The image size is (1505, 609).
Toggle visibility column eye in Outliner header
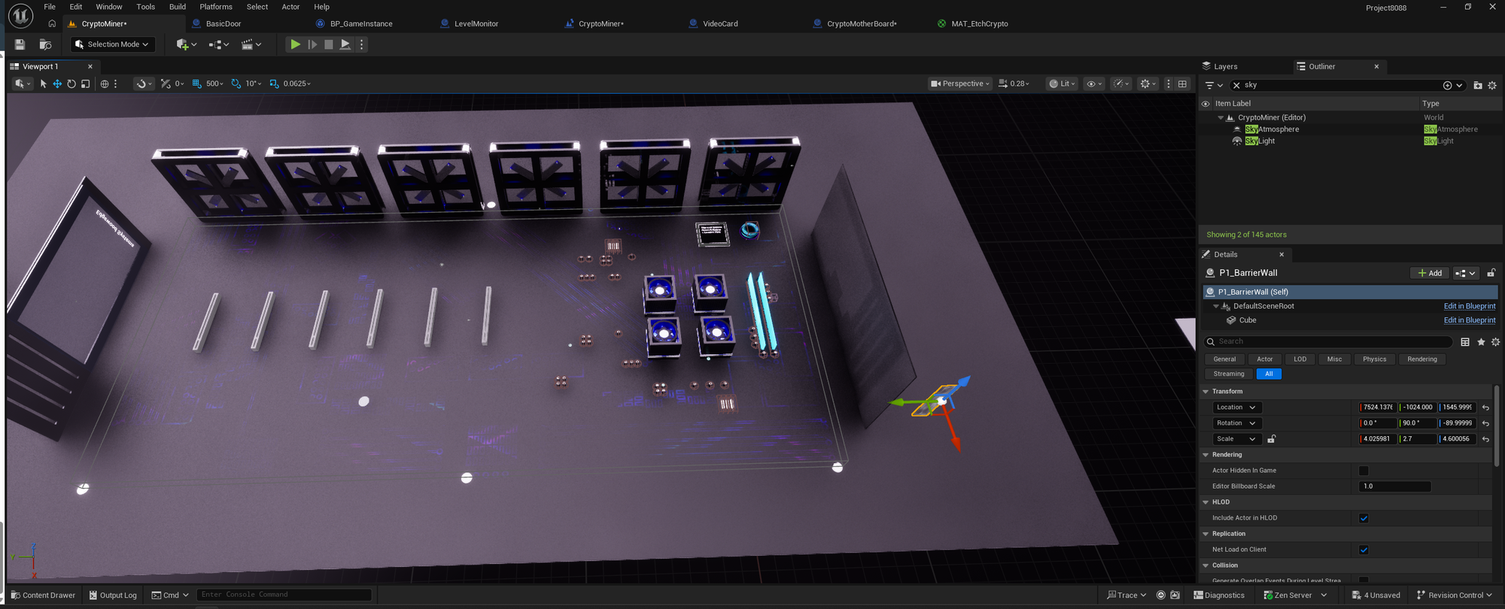(1206, 104)
